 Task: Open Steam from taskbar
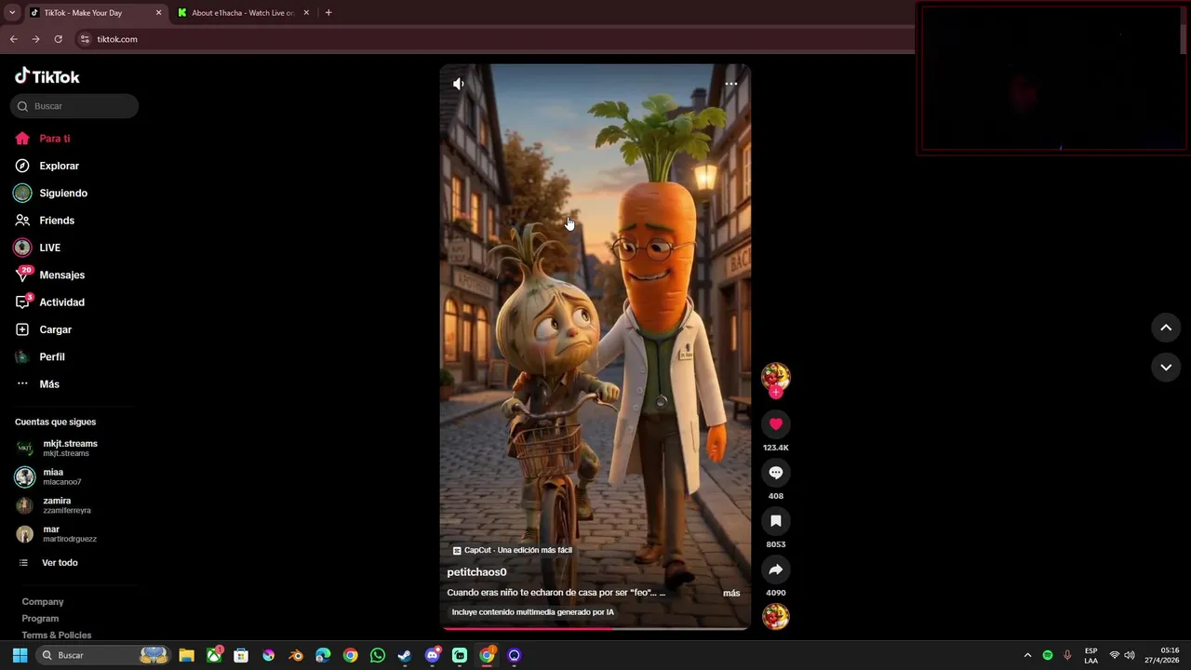coord(405,655)
